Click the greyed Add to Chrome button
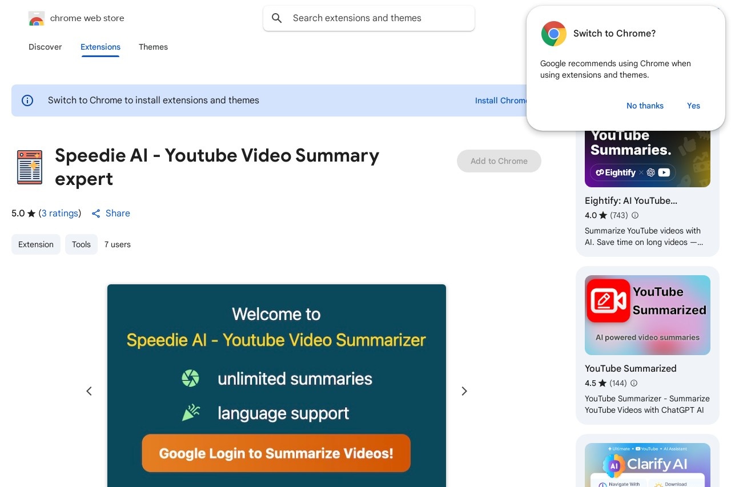 click(499, 161)
